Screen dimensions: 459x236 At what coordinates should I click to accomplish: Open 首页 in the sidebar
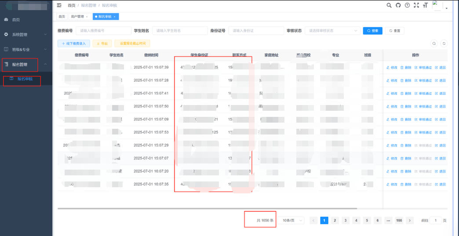pyautogui.click(x=26, y=20)
